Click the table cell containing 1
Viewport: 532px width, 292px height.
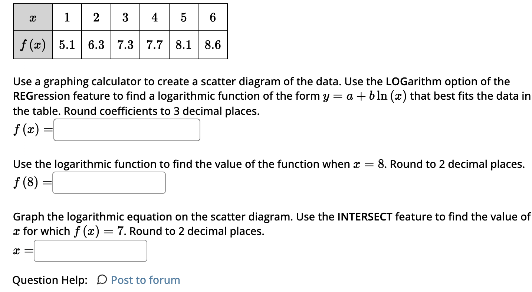coord(66,17)
